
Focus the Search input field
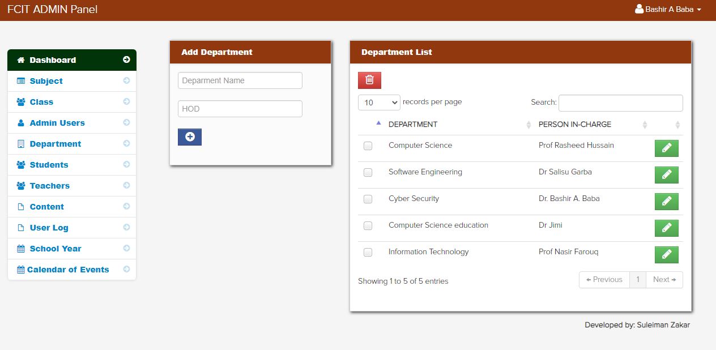click(620, 103)
